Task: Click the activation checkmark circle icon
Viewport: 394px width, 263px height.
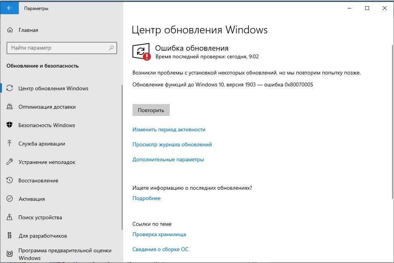Action: 10,199
